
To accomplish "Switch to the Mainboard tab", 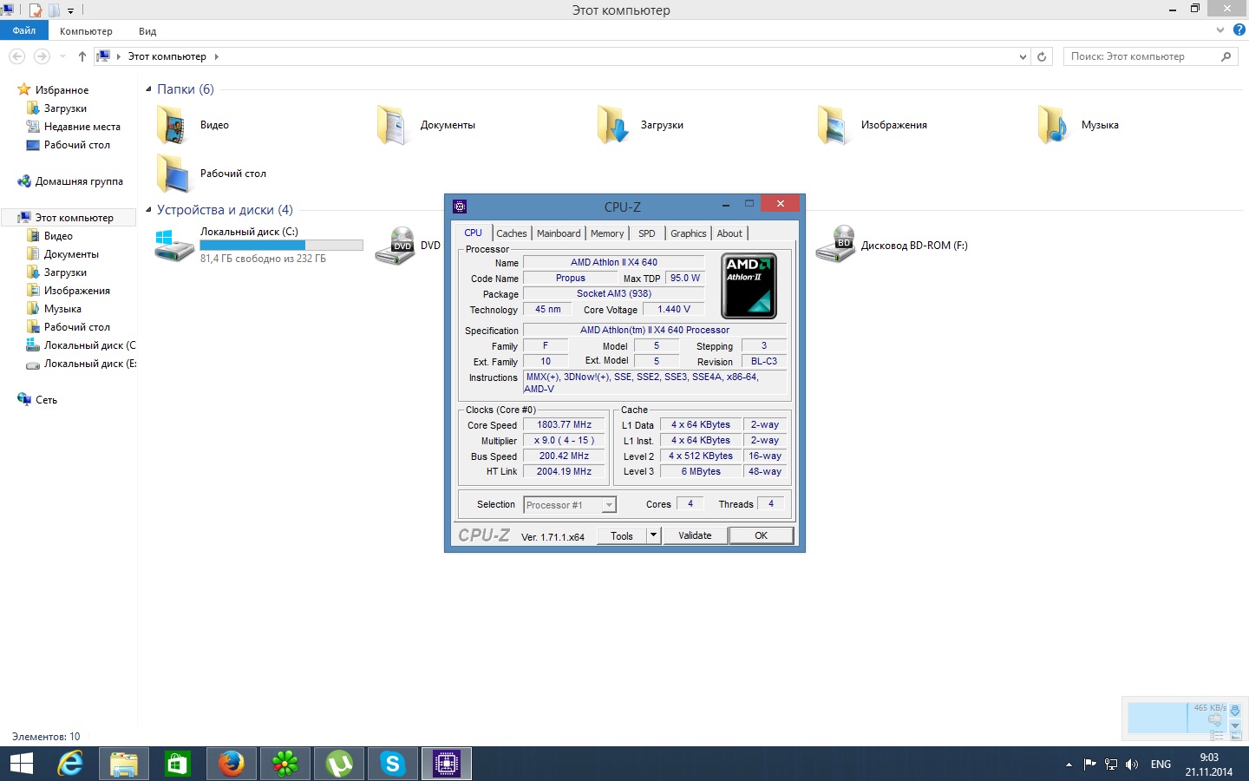I will point(559,233).
